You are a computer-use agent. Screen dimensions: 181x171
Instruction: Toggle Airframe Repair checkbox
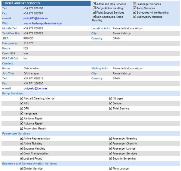click(x=21, y=118)
